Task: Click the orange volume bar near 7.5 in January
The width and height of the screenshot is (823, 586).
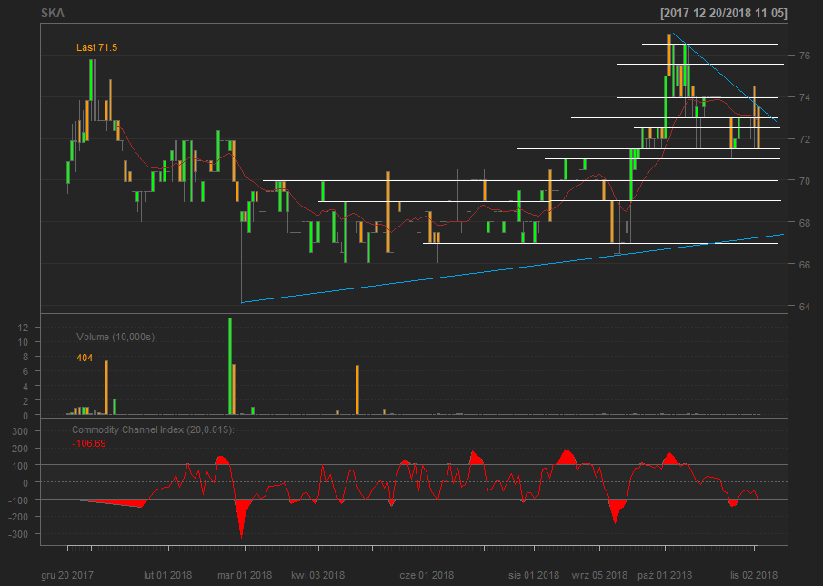Action: tap(106, 388)
